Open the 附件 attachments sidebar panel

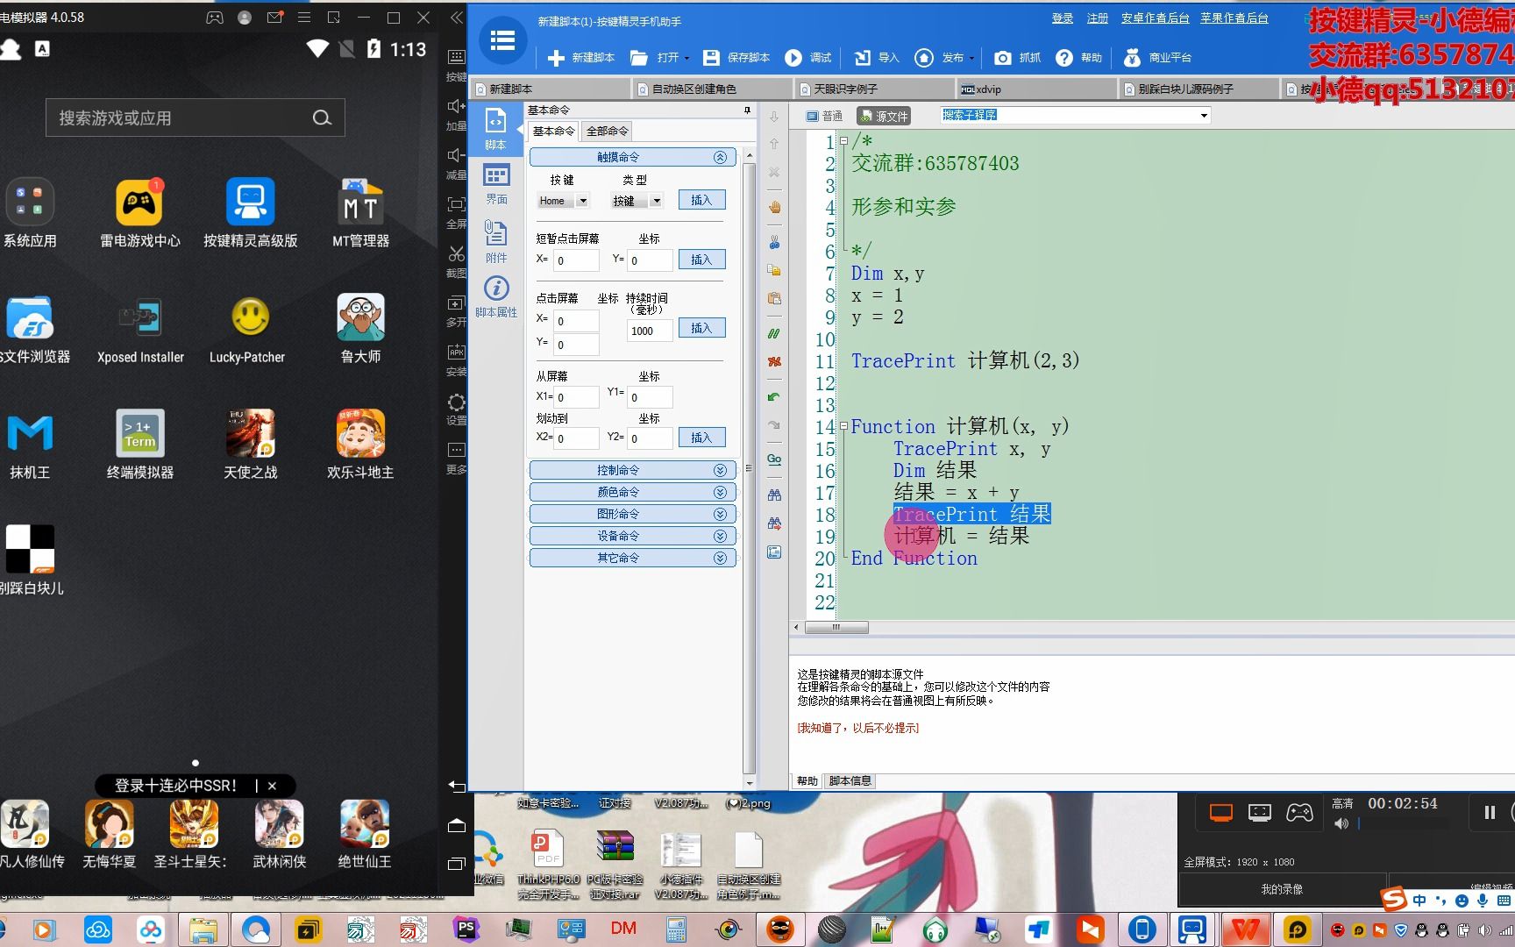click(496, 241)
